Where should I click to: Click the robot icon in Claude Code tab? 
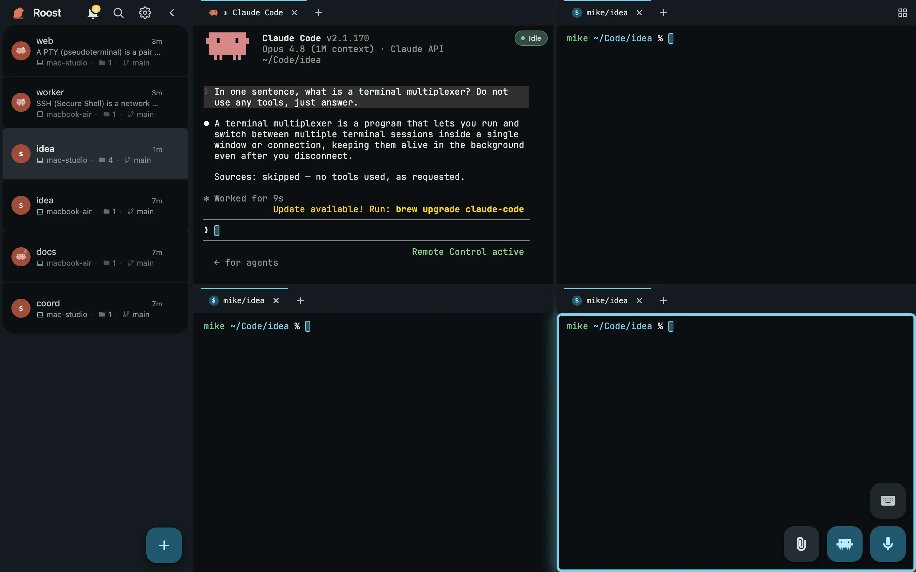click(213, 13)
